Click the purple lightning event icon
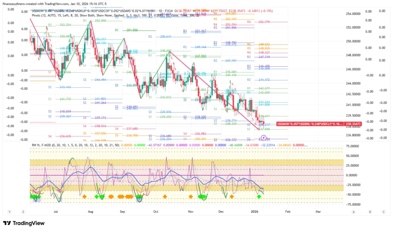 point(264,137)
